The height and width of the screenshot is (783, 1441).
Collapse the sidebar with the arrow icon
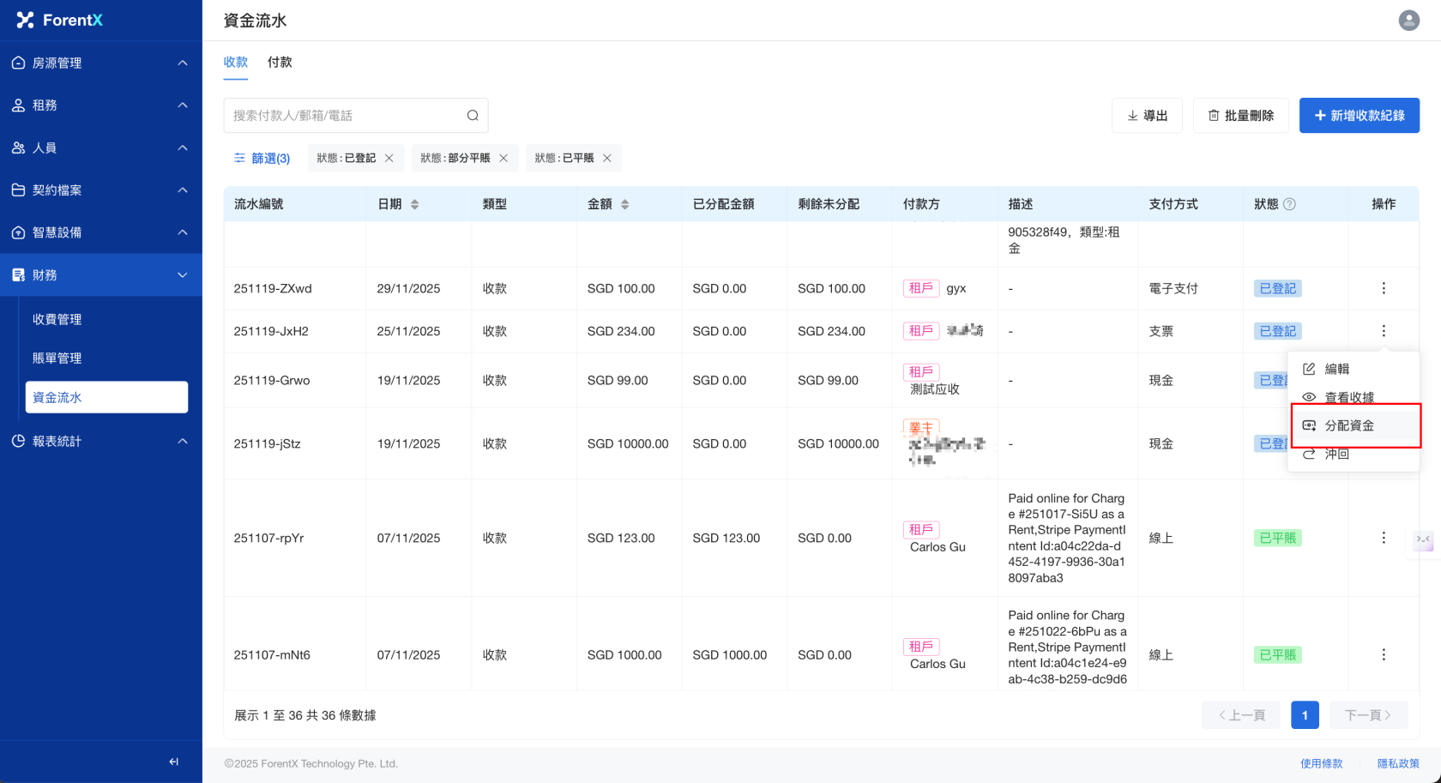coord(174,762)
